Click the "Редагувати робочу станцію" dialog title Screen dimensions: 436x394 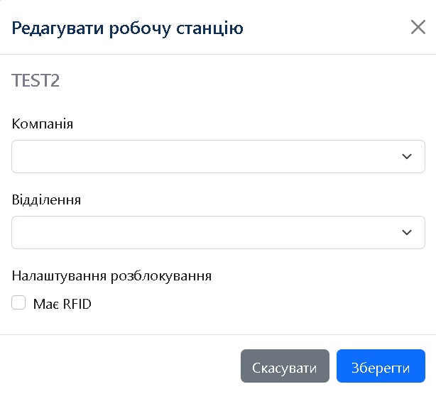click(128, 28)
